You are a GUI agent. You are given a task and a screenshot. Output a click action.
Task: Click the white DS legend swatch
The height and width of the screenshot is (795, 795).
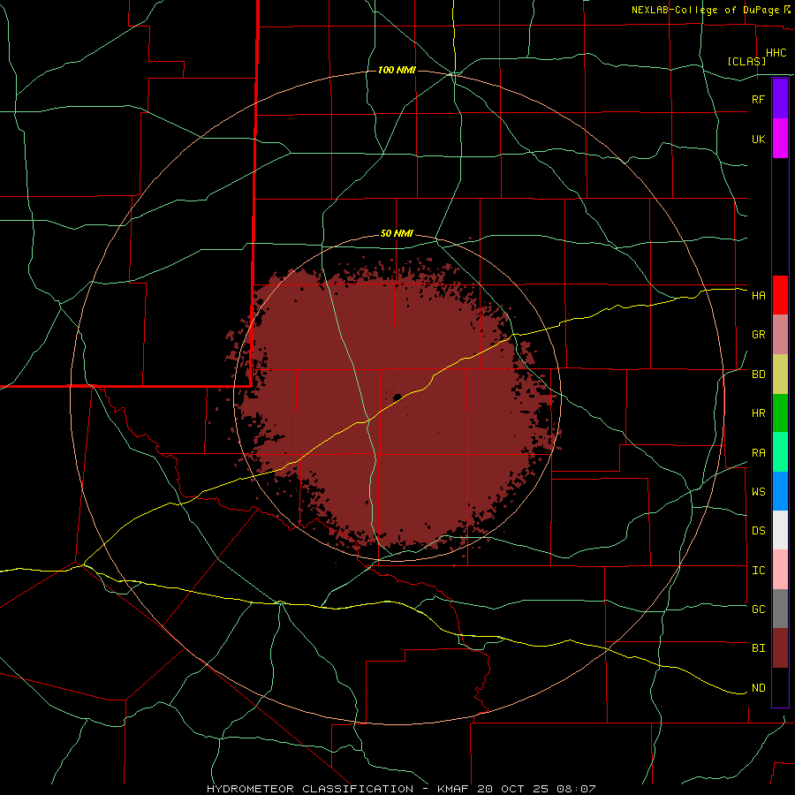tap(780, 530)
